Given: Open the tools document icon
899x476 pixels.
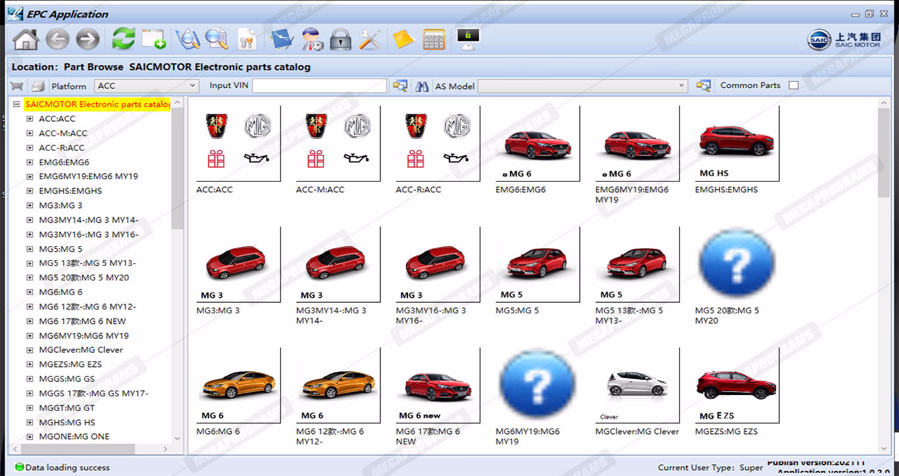Looking at the screenshot, I should coord(247,39).
